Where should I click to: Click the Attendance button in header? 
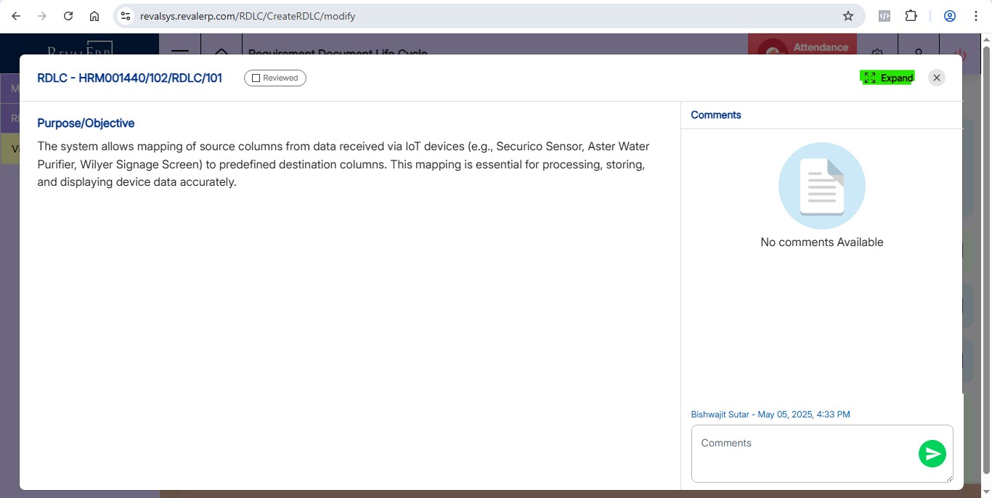point(820,47)
